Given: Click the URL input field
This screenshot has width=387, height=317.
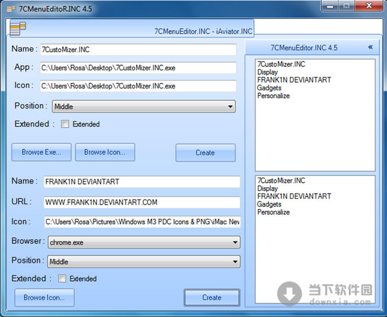Looking at the screenshot, I should (142, 202).
